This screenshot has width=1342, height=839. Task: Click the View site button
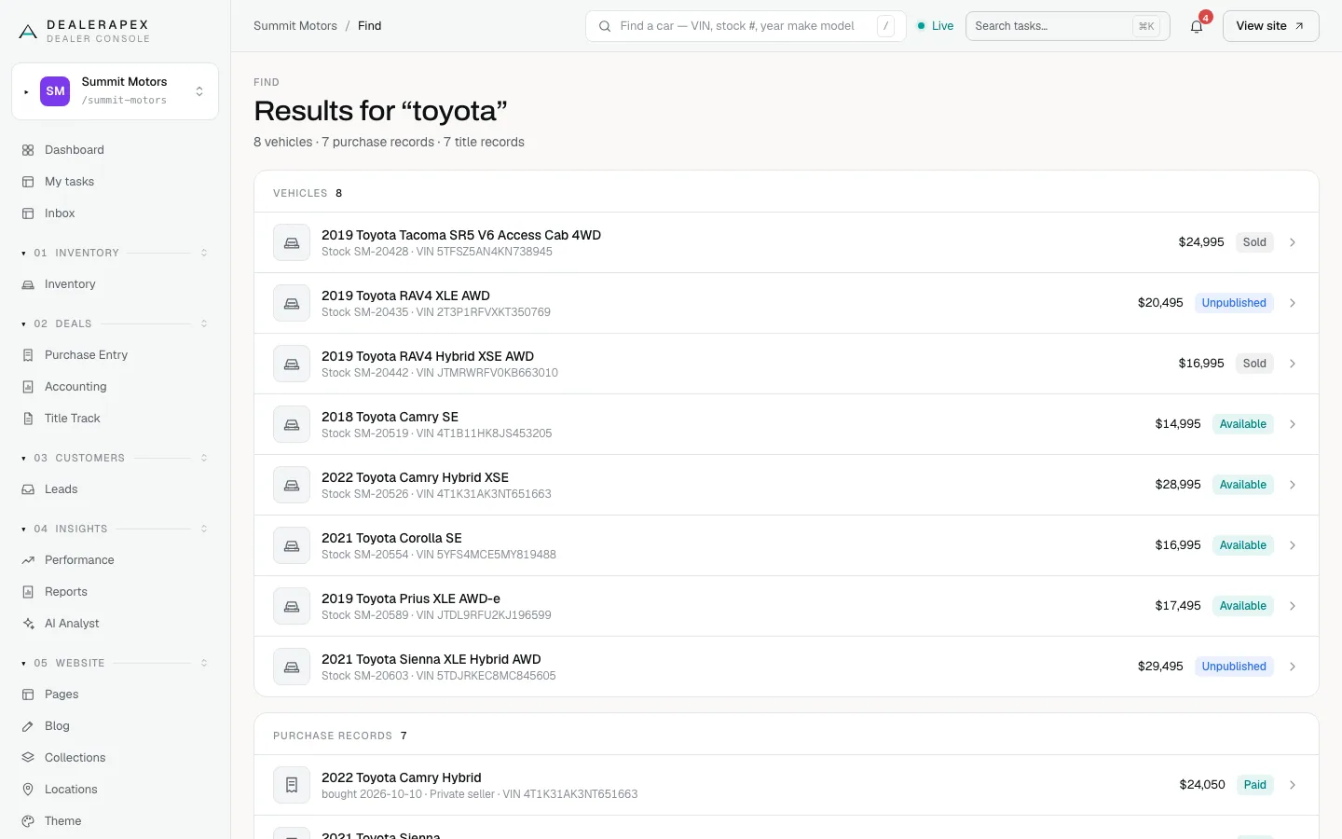point(1270,26)
